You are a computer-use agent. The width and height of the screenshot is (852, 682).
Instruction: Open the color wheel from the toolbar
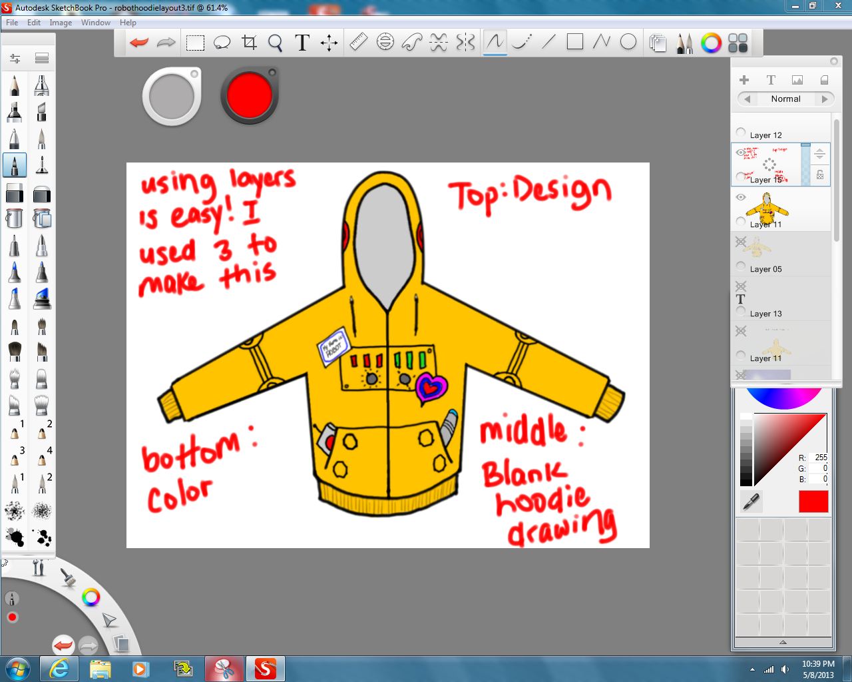tap(711, 43)
